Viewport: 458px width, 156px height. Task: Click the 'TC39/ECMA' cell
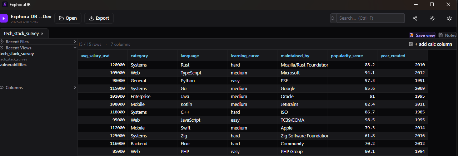pyautogui.click(x=303, y=120)
